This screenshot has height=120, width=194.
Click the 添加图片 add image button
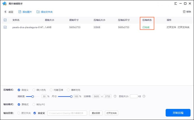25,12
